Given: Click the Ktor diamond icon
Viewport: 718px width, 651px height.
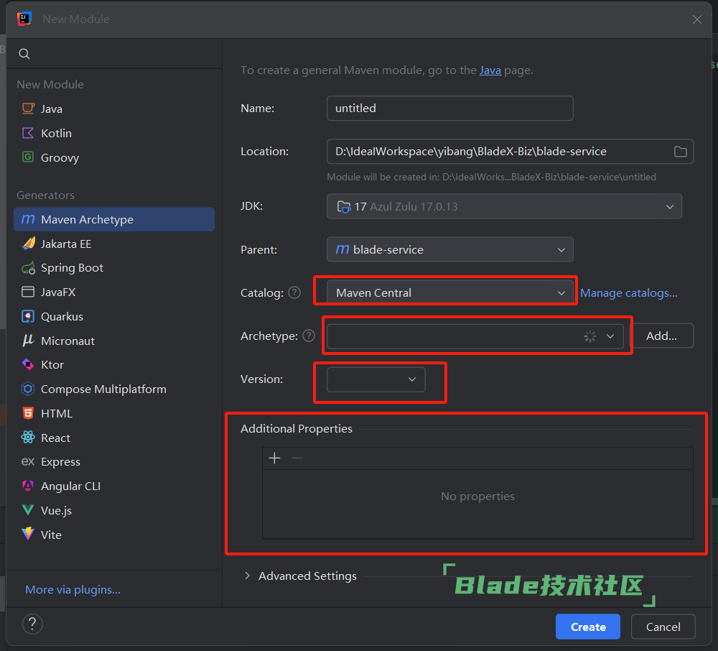Looking at the screenshot, I should point(28,365).
